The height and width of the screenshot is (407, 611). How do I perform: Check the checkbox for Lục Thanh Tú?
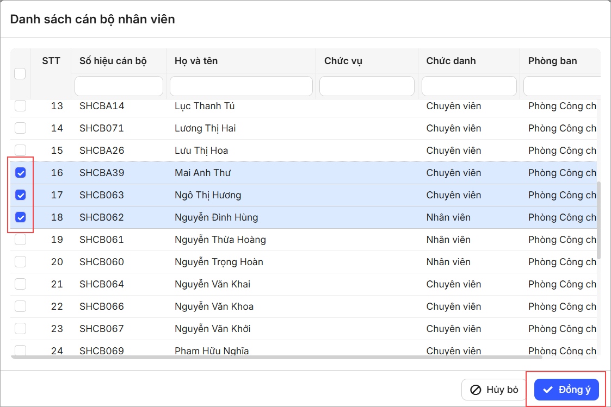20,106
